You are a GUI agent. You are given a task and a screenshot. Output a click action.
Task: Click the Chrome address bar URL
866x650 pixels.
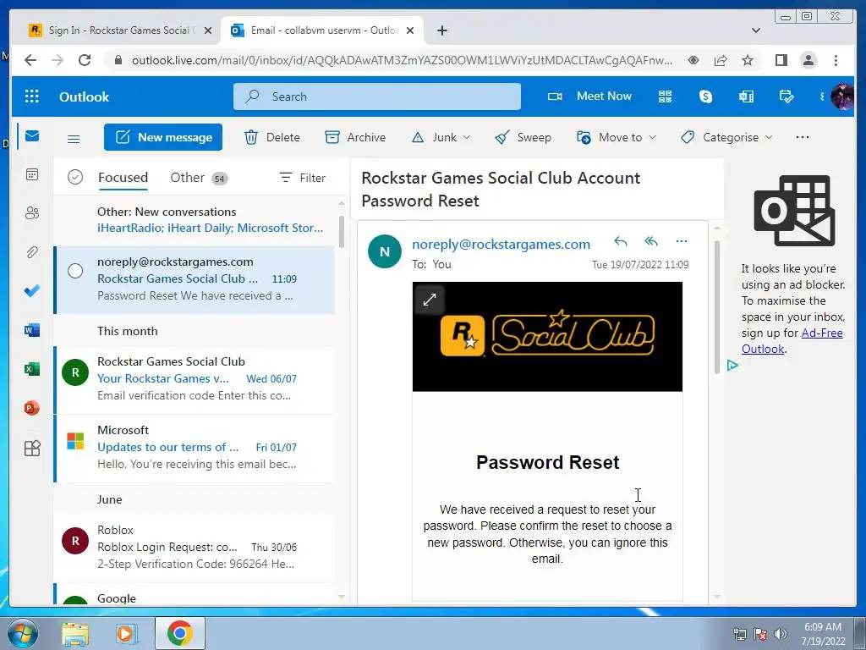[402, 60]
